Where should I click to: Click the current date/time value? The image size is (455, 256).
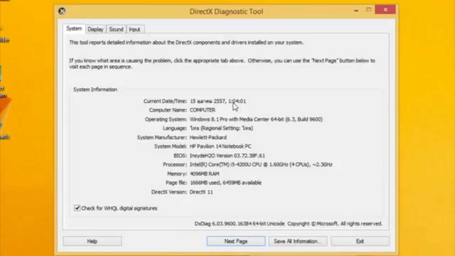218,101
